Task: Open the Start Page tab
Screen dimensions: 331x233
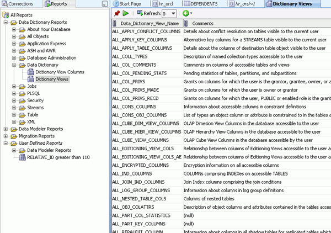Action: pyautogui.click(x=127, y=4)
